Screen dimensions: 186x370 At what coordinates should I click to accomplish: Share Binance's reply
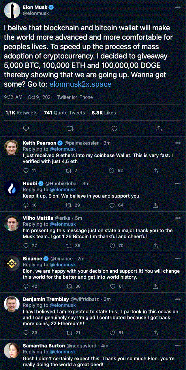coord(155,286)
